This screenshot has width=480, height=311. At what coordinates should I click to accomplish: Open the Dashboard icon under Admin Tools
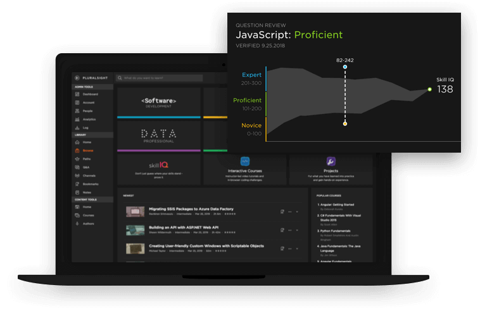pos(77,94)
